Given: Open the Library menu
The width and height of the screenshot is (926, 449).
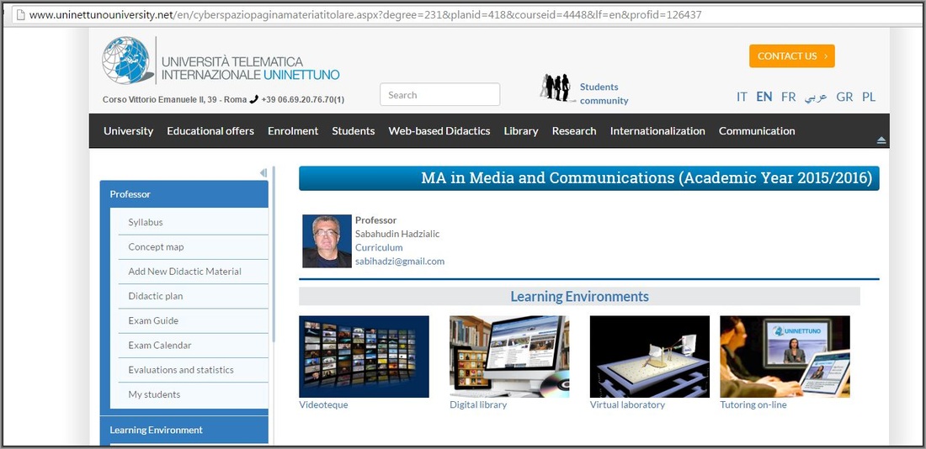Looking at the screenshot, I should 521,131.
